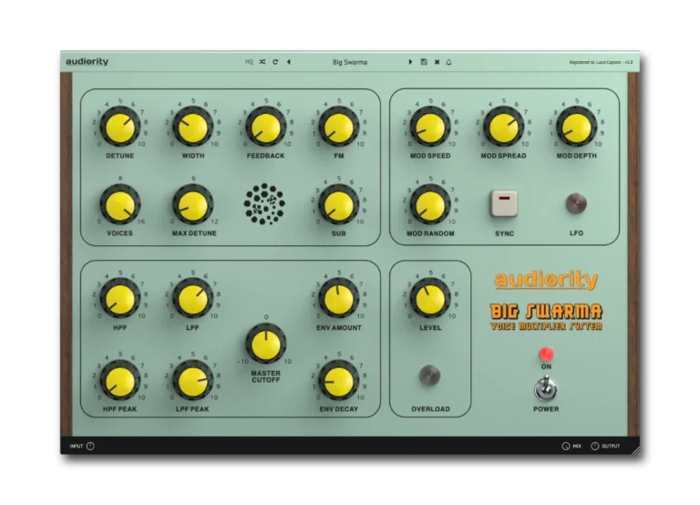This screenshot has height=505, width=700.
Task: Click the notifications bell icon
Action: [448, 62]
